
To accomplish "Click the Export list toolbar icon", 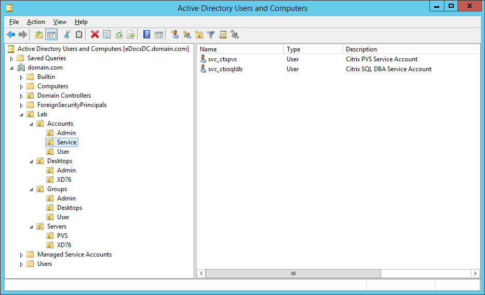I will pos(131,35).
